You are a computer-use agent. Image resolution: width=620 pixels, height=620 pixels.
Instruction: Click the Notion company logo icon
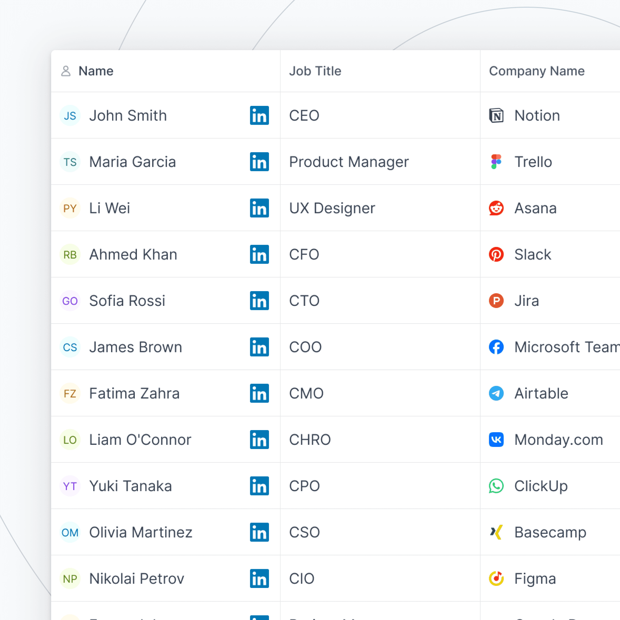pos(496,115)
